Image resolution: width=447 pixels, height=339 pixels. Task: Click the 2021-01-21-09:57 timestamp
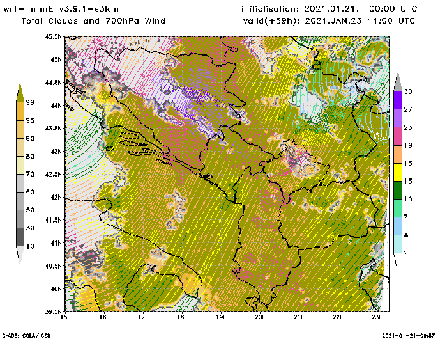409,336
